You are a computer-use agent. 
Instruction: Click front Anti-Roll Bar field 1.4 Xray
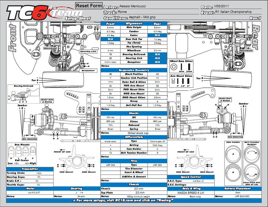tap(110, 105)
